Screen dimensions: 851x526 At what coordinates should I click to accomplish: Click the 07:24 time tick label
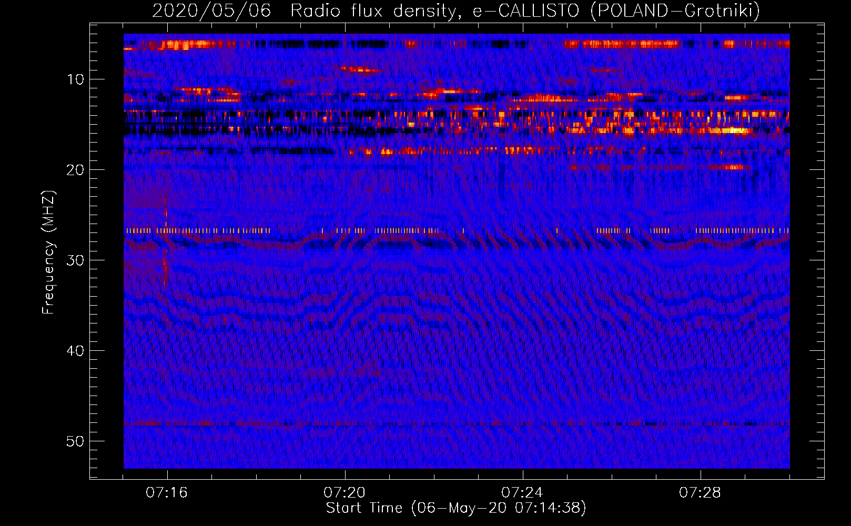[522, 492]
